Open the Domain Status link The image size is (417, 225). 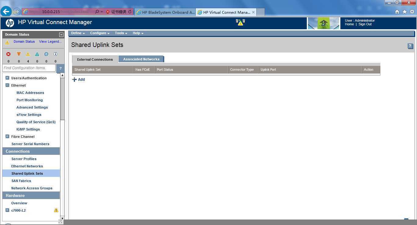[24, 41]
